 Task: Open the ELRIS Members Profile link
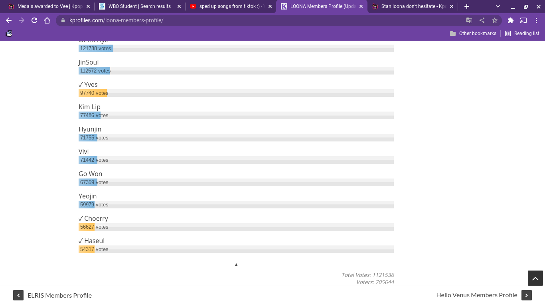point(59,295)
